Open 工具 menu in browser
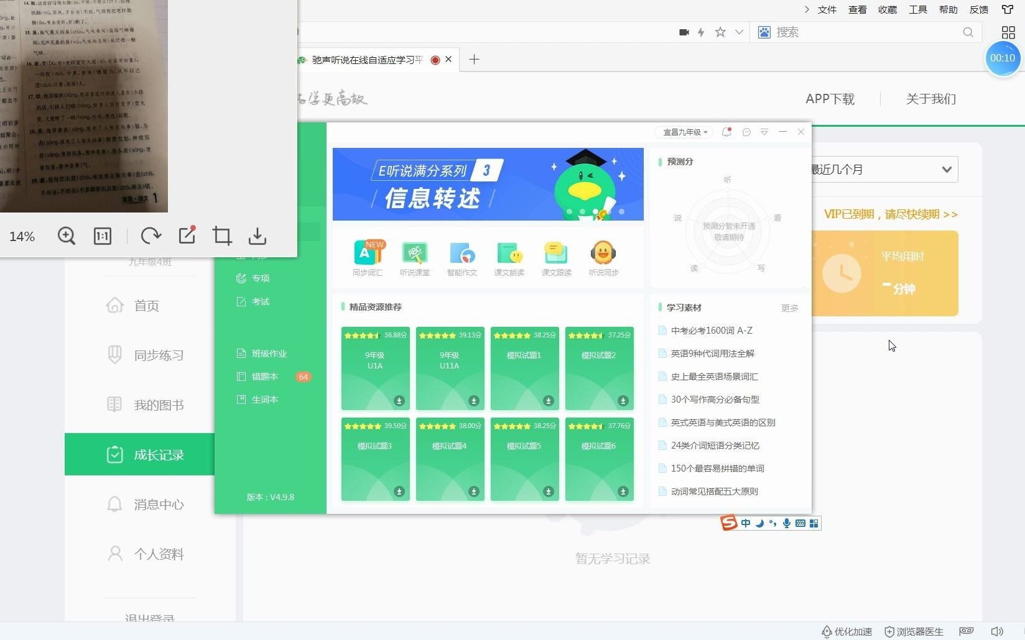This screenshot has width=1025, height=640. tap(918, 9)
